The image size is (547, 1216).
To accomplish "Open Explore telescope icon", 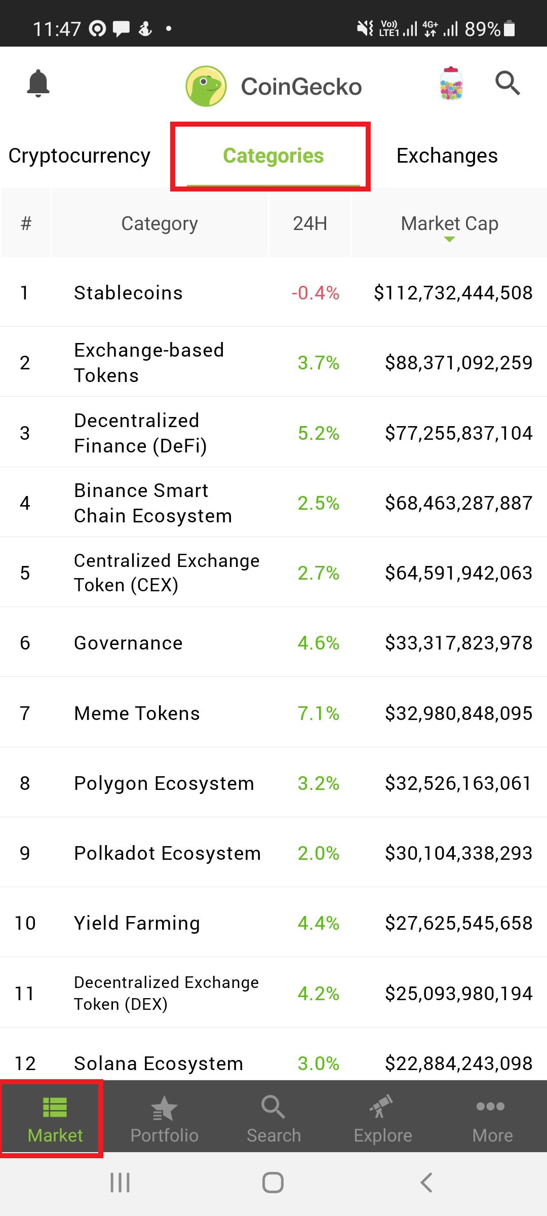I will pos(382,1107).
